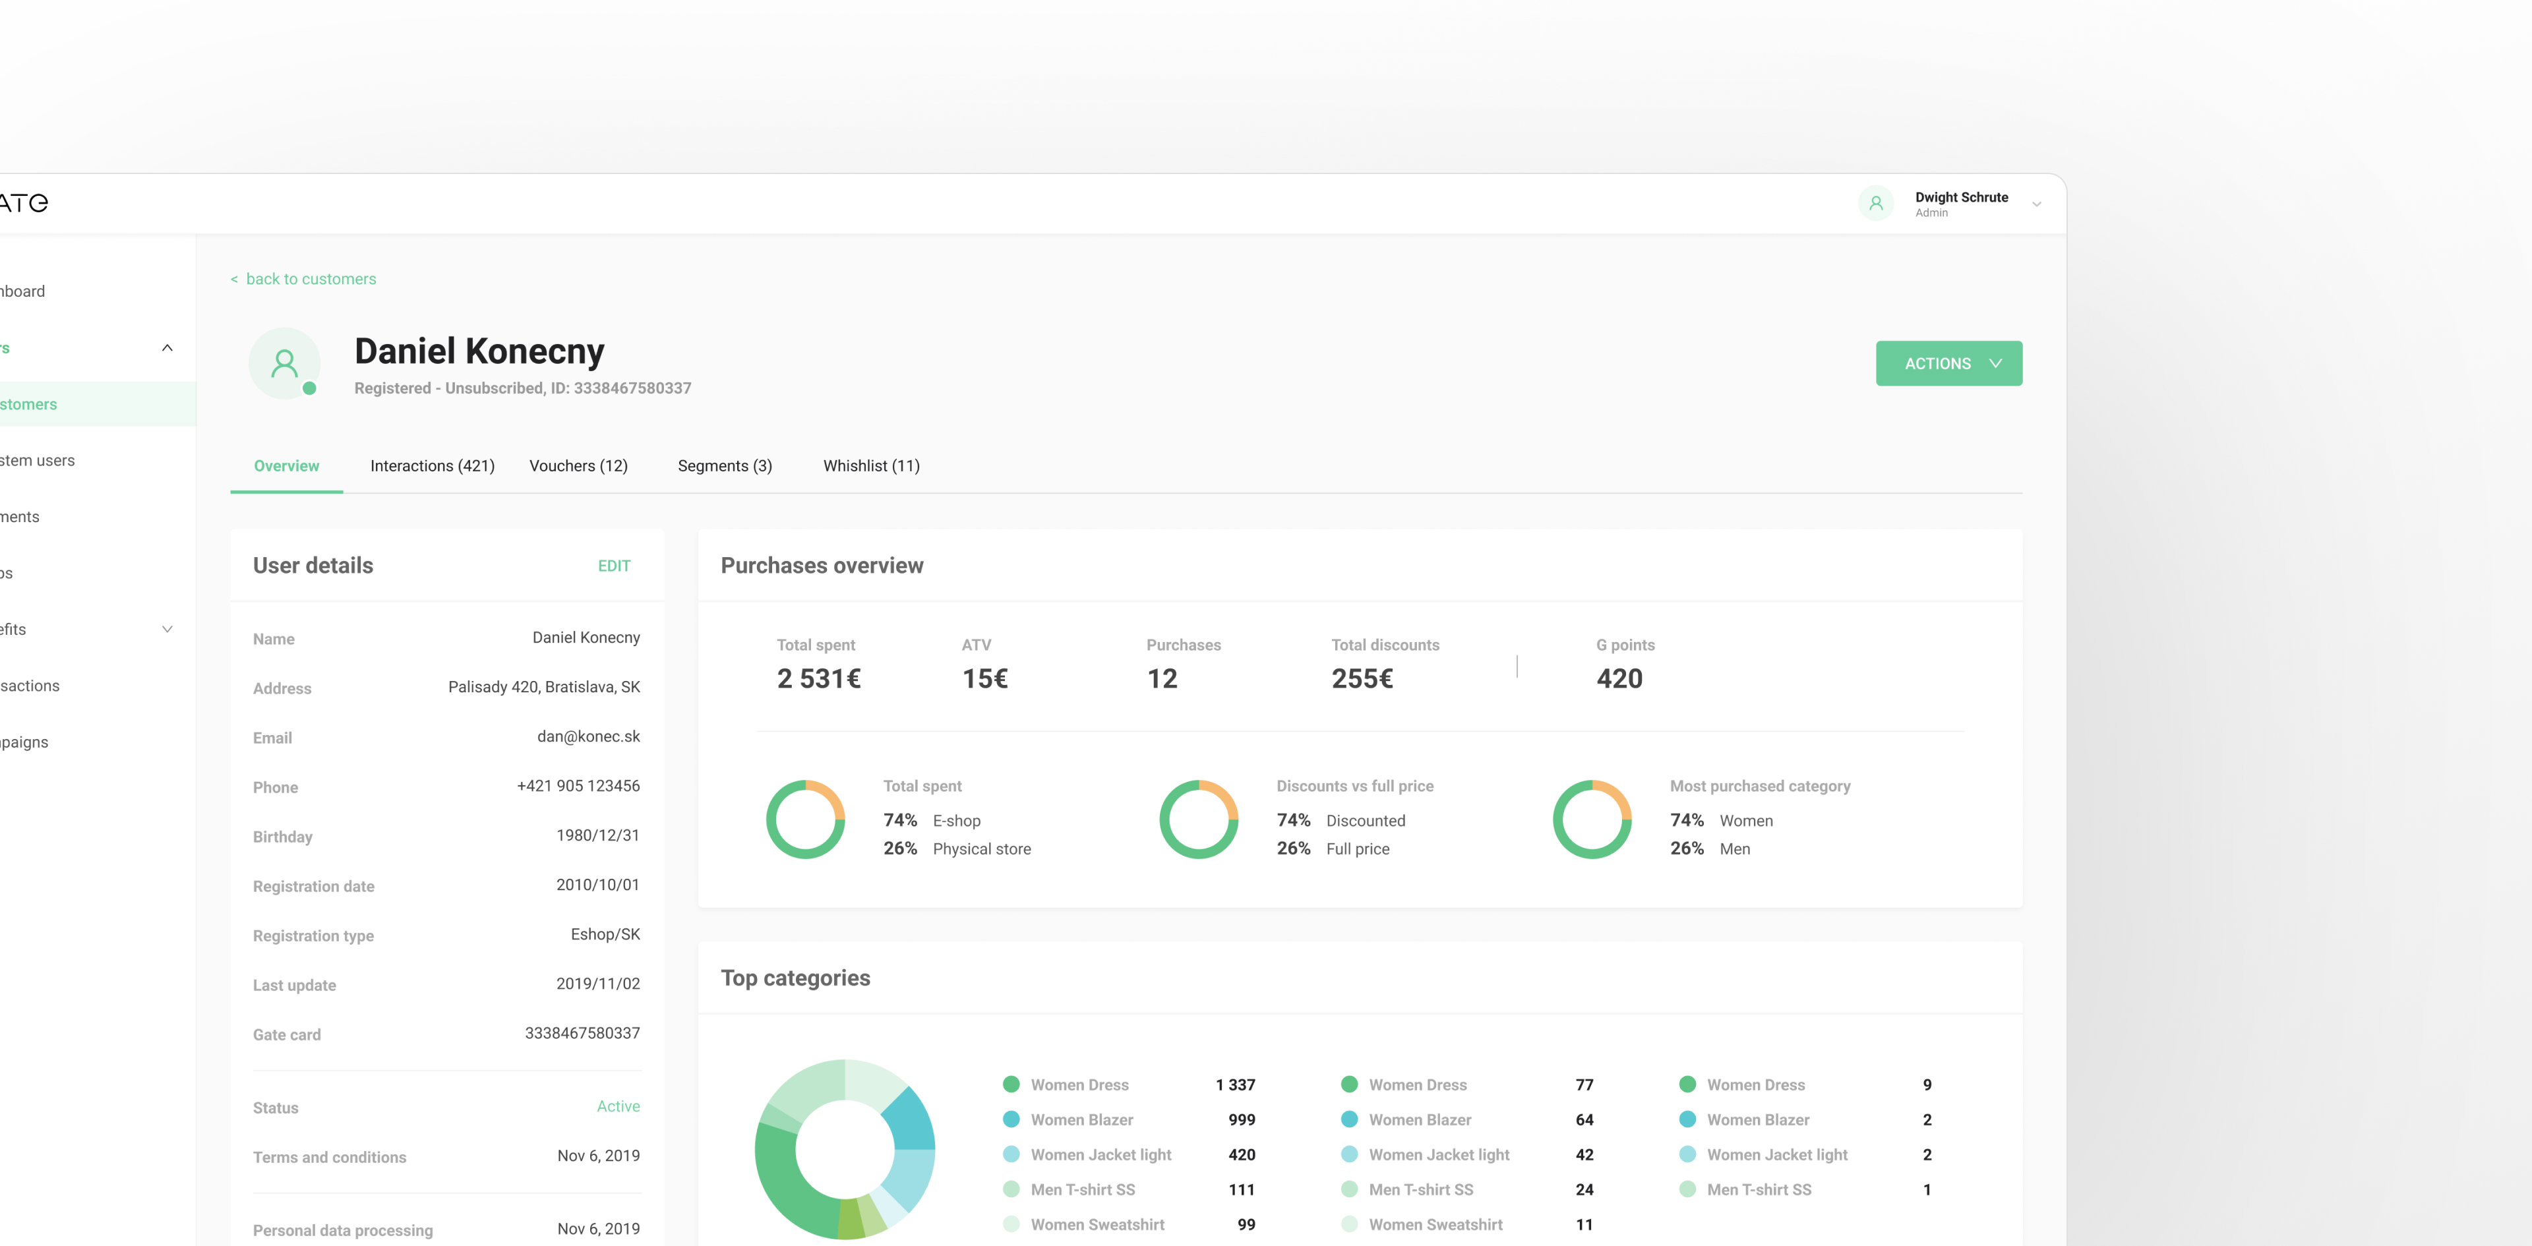Open the ACTIONS dropdown button
The width and height of the screenshot is (2532, 1246).
pyautogui.click(x=1948, y=363)
